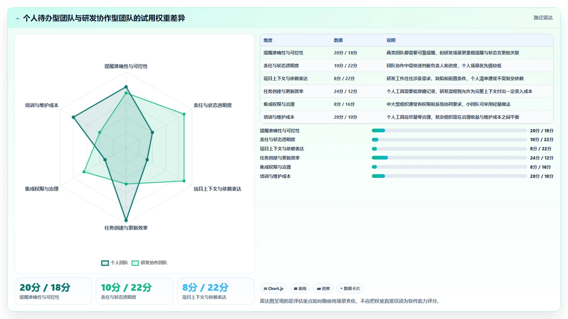Click the 说明 column header
This screenshot has height=319, width=568.
click(x=391, y=40)
